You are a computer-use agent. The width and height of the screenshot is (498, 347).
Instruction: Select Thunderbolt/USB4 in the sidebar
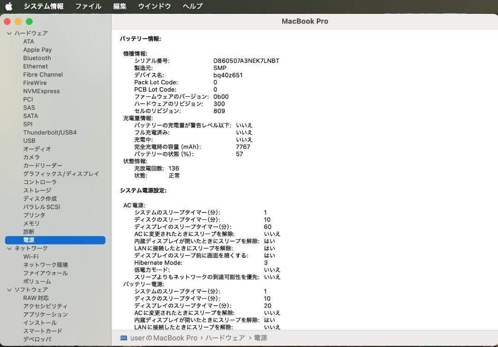tap(50, 132)
